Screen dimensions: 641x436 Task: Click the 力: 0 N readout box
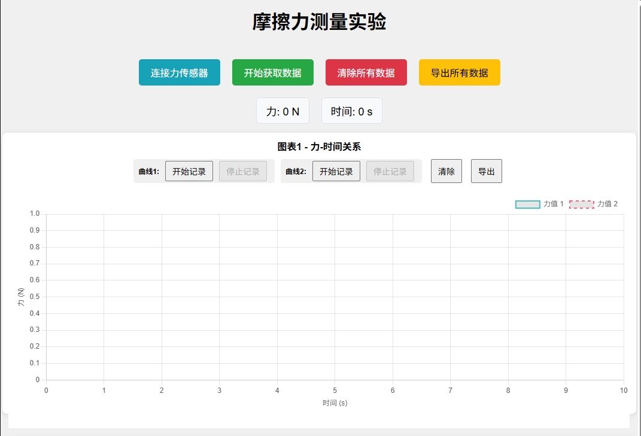[283, 110]
